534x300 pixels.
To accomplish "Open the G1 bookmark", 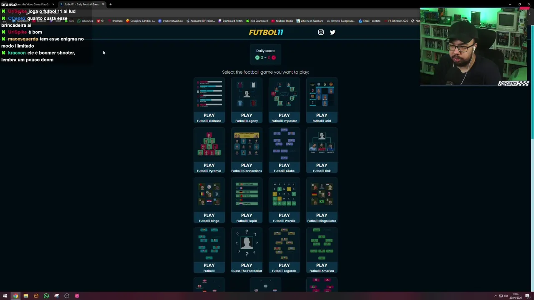I will [101, 21].
